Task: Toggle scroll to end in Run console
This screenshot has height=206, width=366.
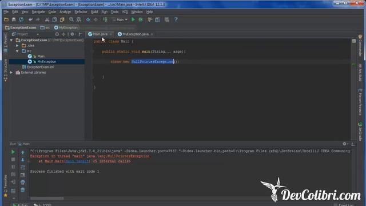Action: [x=23, y=175]
